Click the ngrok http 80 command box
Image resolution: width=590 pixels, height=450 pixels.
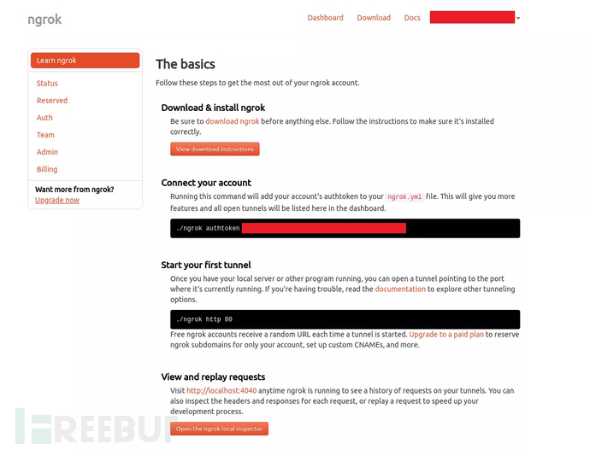pos(345,319)
